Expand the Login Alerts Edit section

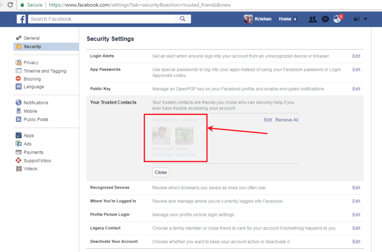click(356, 56)
